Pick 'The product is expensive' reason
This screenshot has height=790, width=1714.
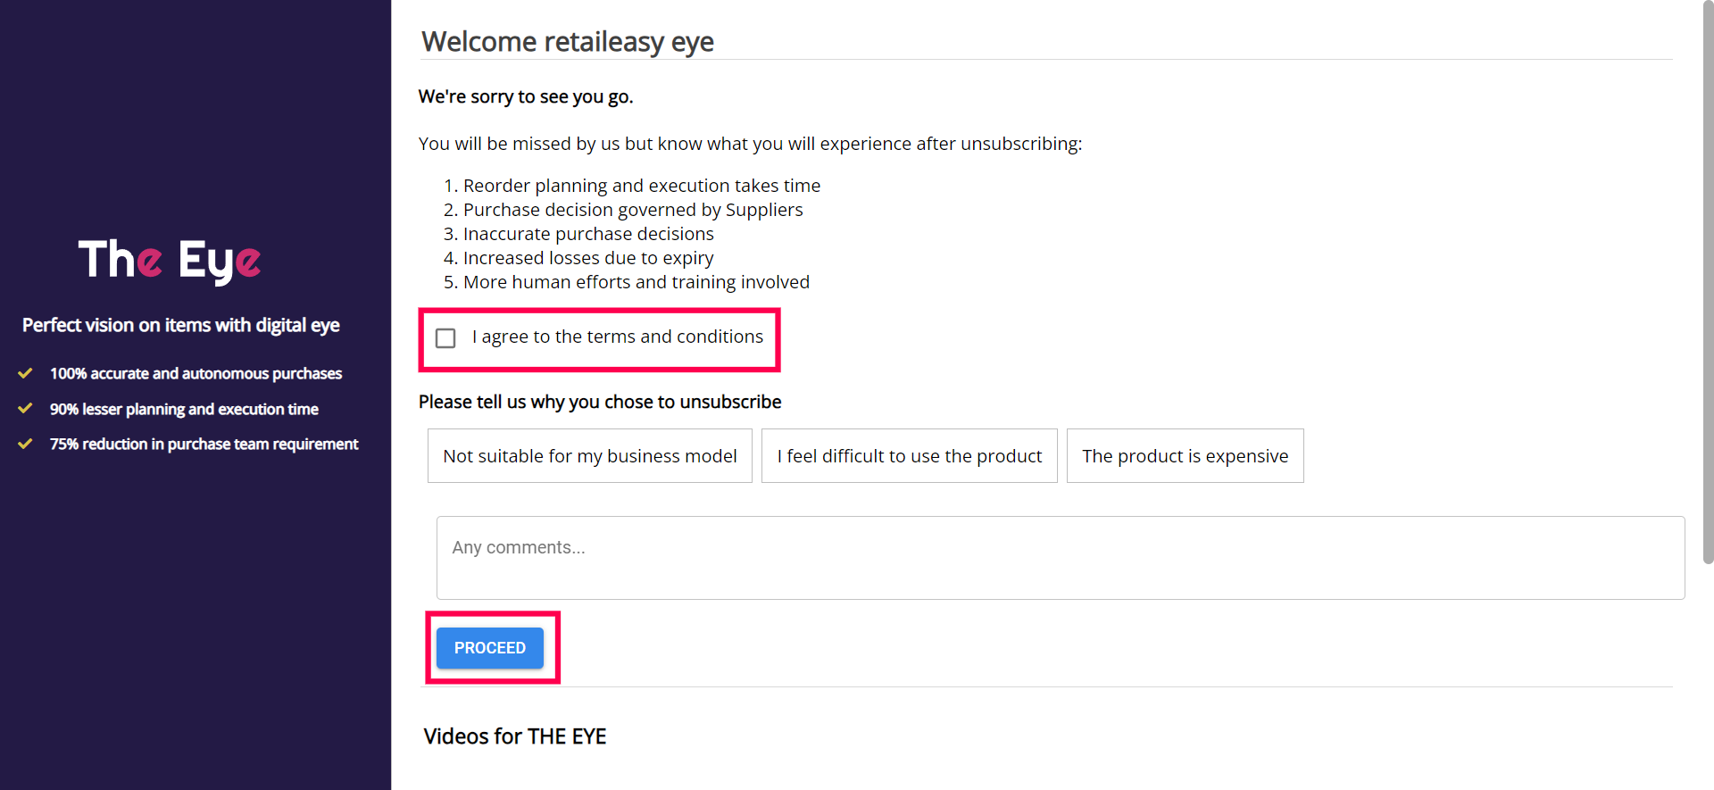pyautogui.click(x=1185, y=456)
